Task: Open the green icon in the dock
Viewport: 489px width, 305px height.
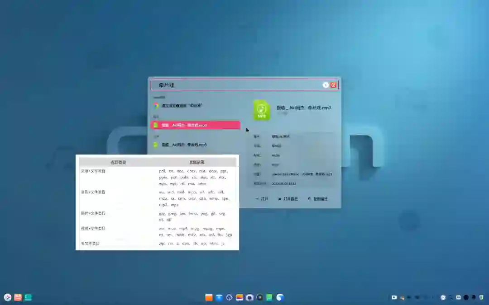Action: click(x=269, y=297)
